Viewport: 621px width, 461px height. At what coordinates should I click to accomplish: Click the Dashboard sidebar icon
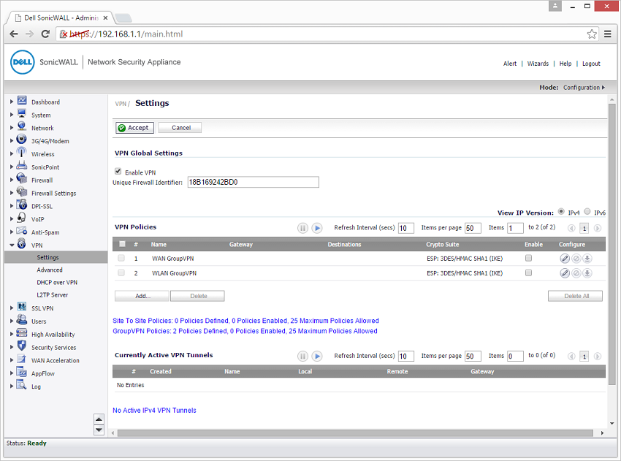22,101
